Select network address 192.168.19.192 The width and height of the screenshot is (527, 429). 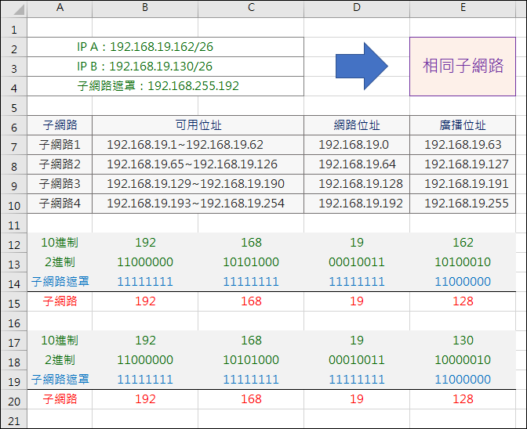(357, 204)
